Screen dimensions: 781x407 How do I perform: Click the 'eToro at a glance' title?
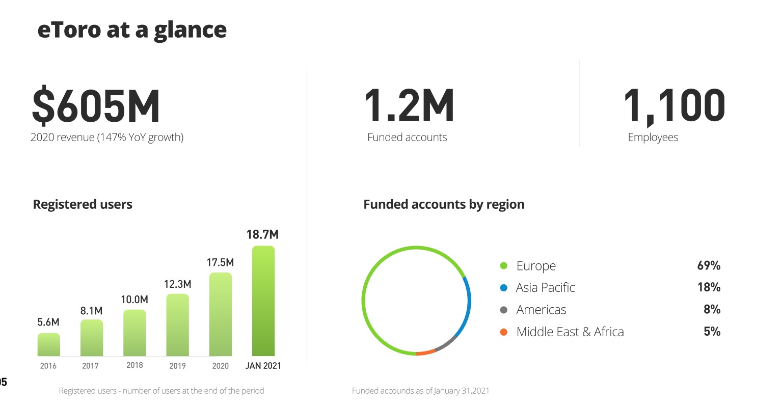pos(132,30)
